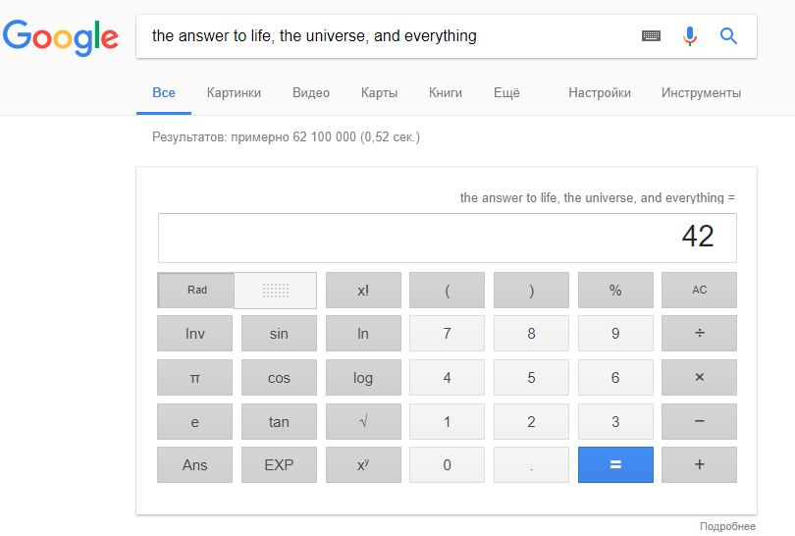Image resolution: width=795 pixels, height=536 pixels.
Task: Select Rad angle mode
Action: [196, 291]
